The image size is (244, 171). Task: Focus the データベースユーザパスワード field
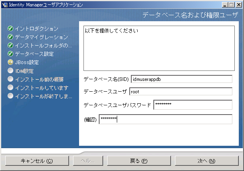pos(193,105)
